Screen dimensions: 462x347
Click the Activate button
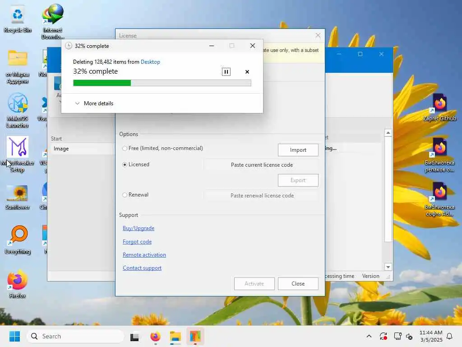click(254, 284)
